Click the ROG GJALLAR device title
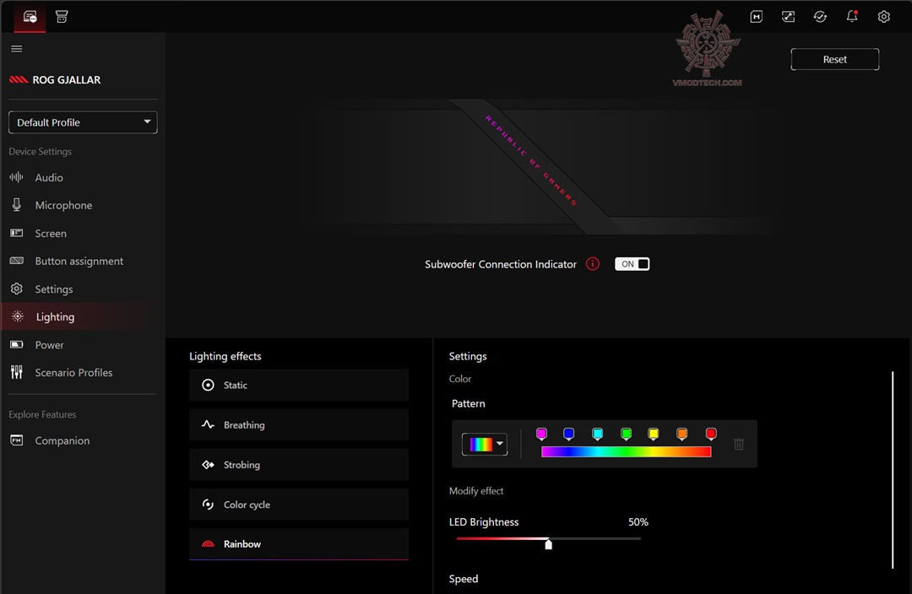The image size is (912, 594). click(67, 79)
